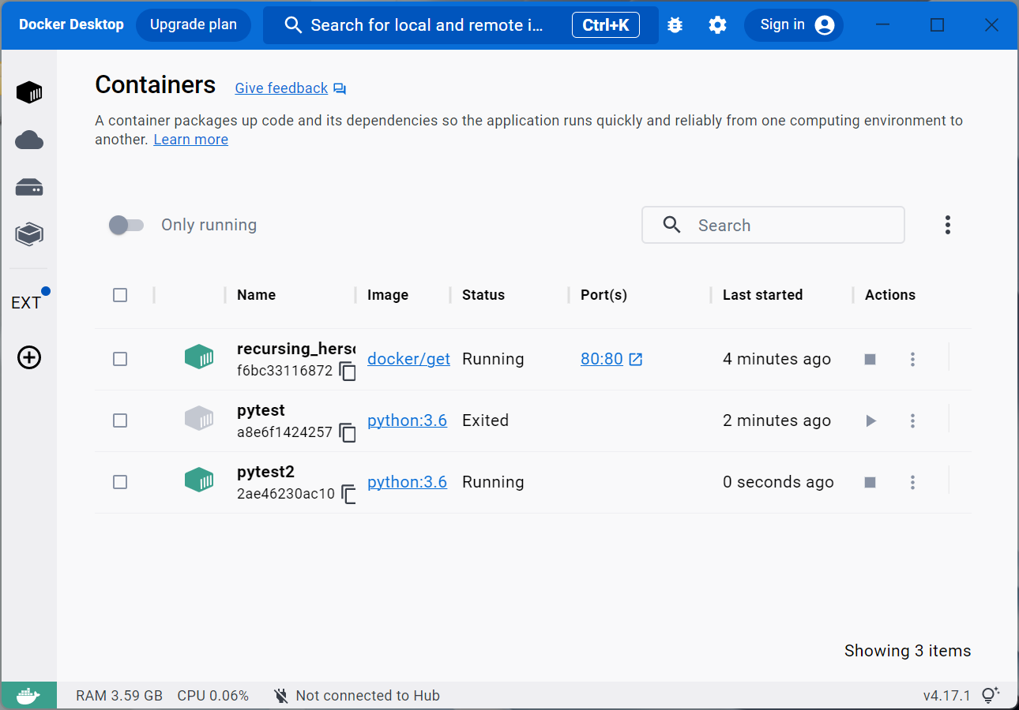Click the Not connected to Hub indicator

356,696
